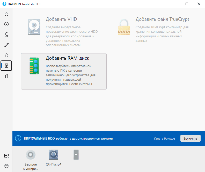Click the DAEMON Tools logo in title bar

tap(4, 4)
